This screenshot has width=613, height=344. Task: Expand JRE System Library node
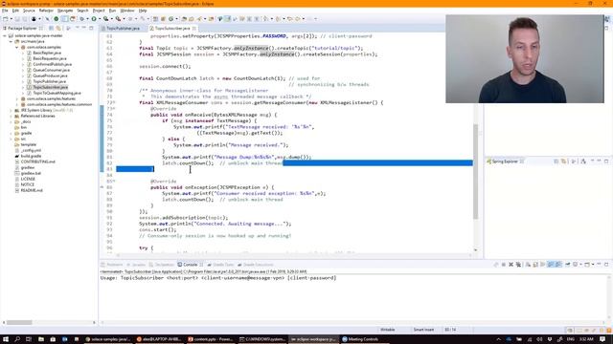click(x=11, y=111)
